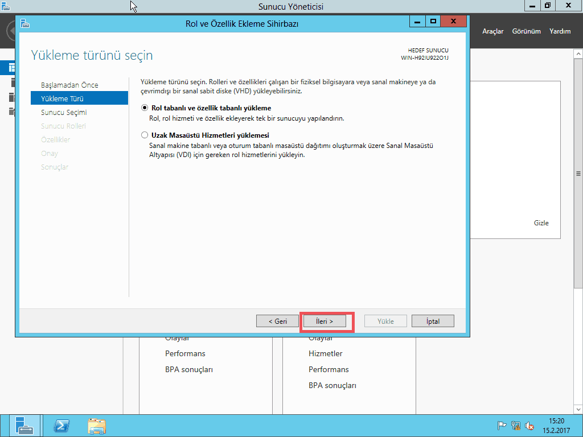Viewport: 583px width, 437px height.
Task: Select Uzak Masaüstü Hizmetleri yüklemesi option
Action: pyautogui.click(x=145, y=135)
